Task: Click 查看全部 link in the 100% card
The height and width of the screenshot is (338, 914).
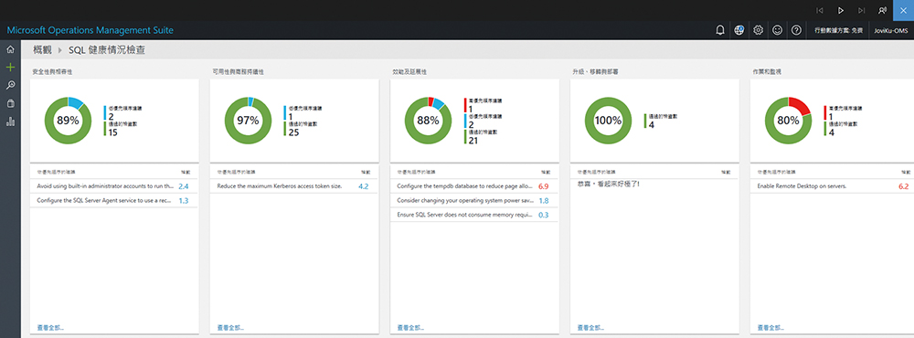Action: click(x=590, y=328)
